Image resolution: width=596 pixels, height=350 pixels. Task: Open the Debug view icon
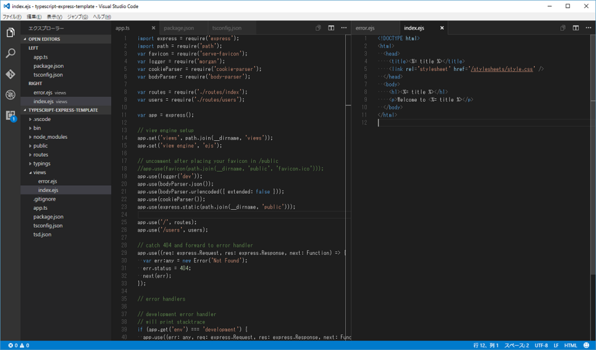(x=10, y=94)
